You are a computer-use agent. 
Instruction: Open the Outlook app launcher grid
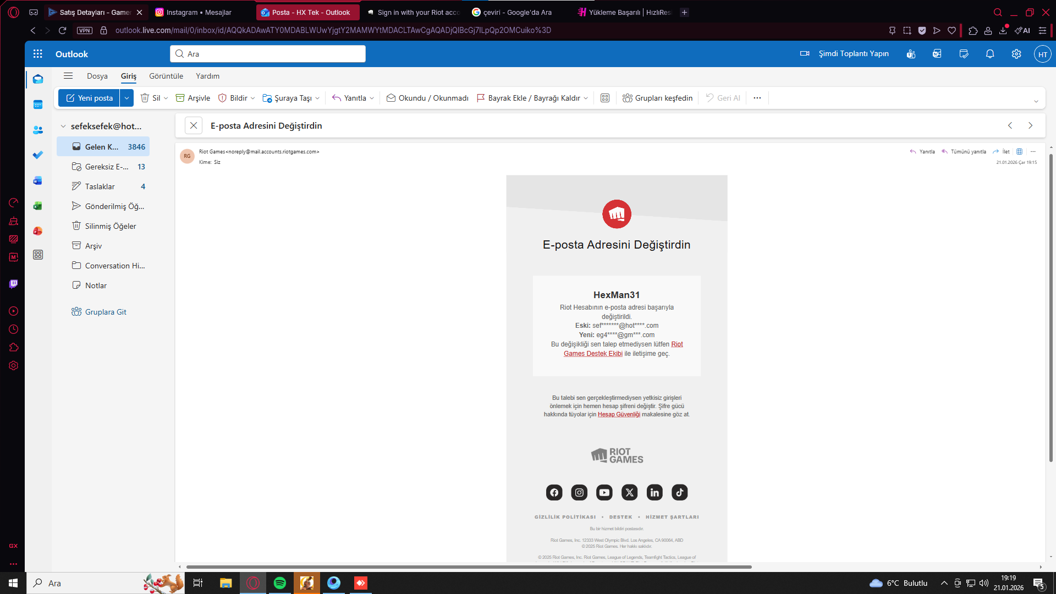(x=37, y=54)
